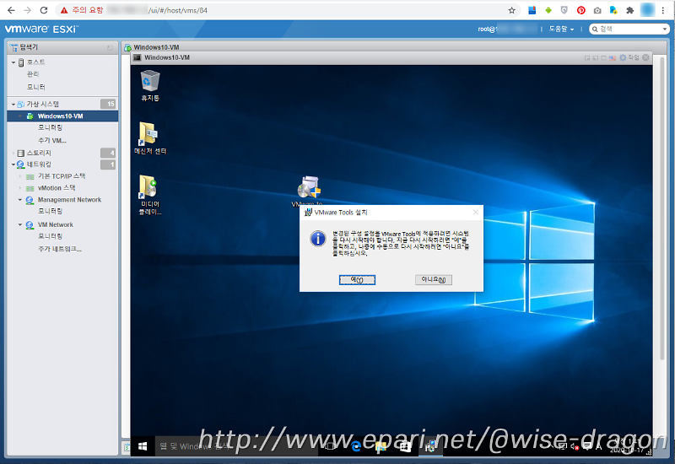Click the vMotion 스택 icon
This screenshot has height=464, width=675.
point(30,188)
